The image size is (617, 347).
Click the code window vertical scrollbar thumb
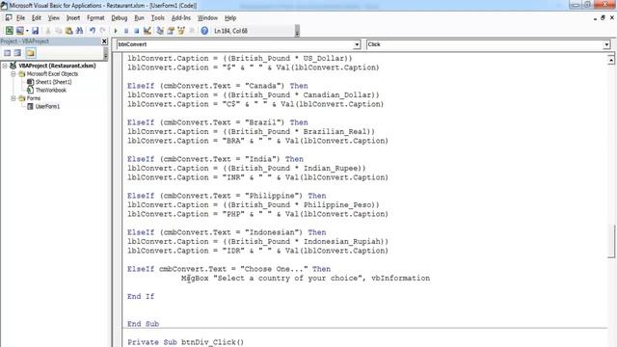[610, 241]
